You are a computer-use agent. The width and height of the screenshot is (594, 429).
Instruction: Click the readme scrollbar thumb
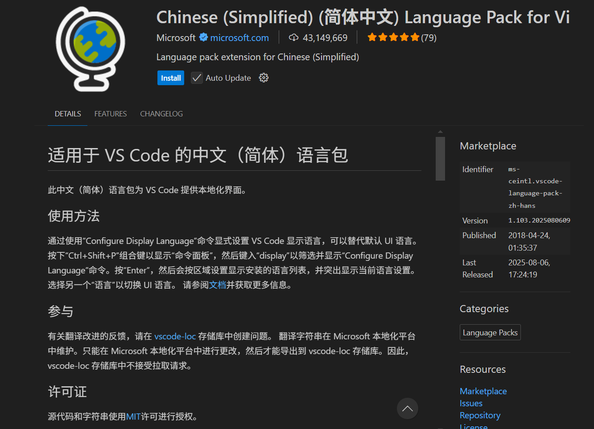(x=440, y=159)
